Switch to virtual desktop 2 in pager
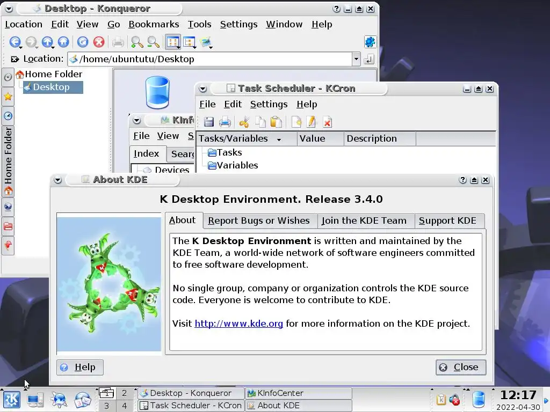550x412 pixels. (124, 393)
